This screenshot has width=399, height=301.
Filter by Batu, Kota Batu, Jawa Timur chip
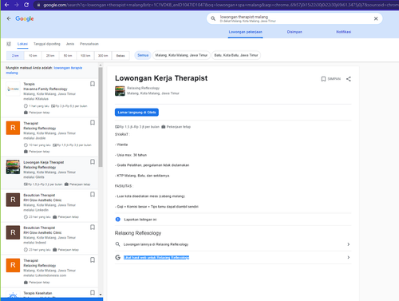pos(236,55)
